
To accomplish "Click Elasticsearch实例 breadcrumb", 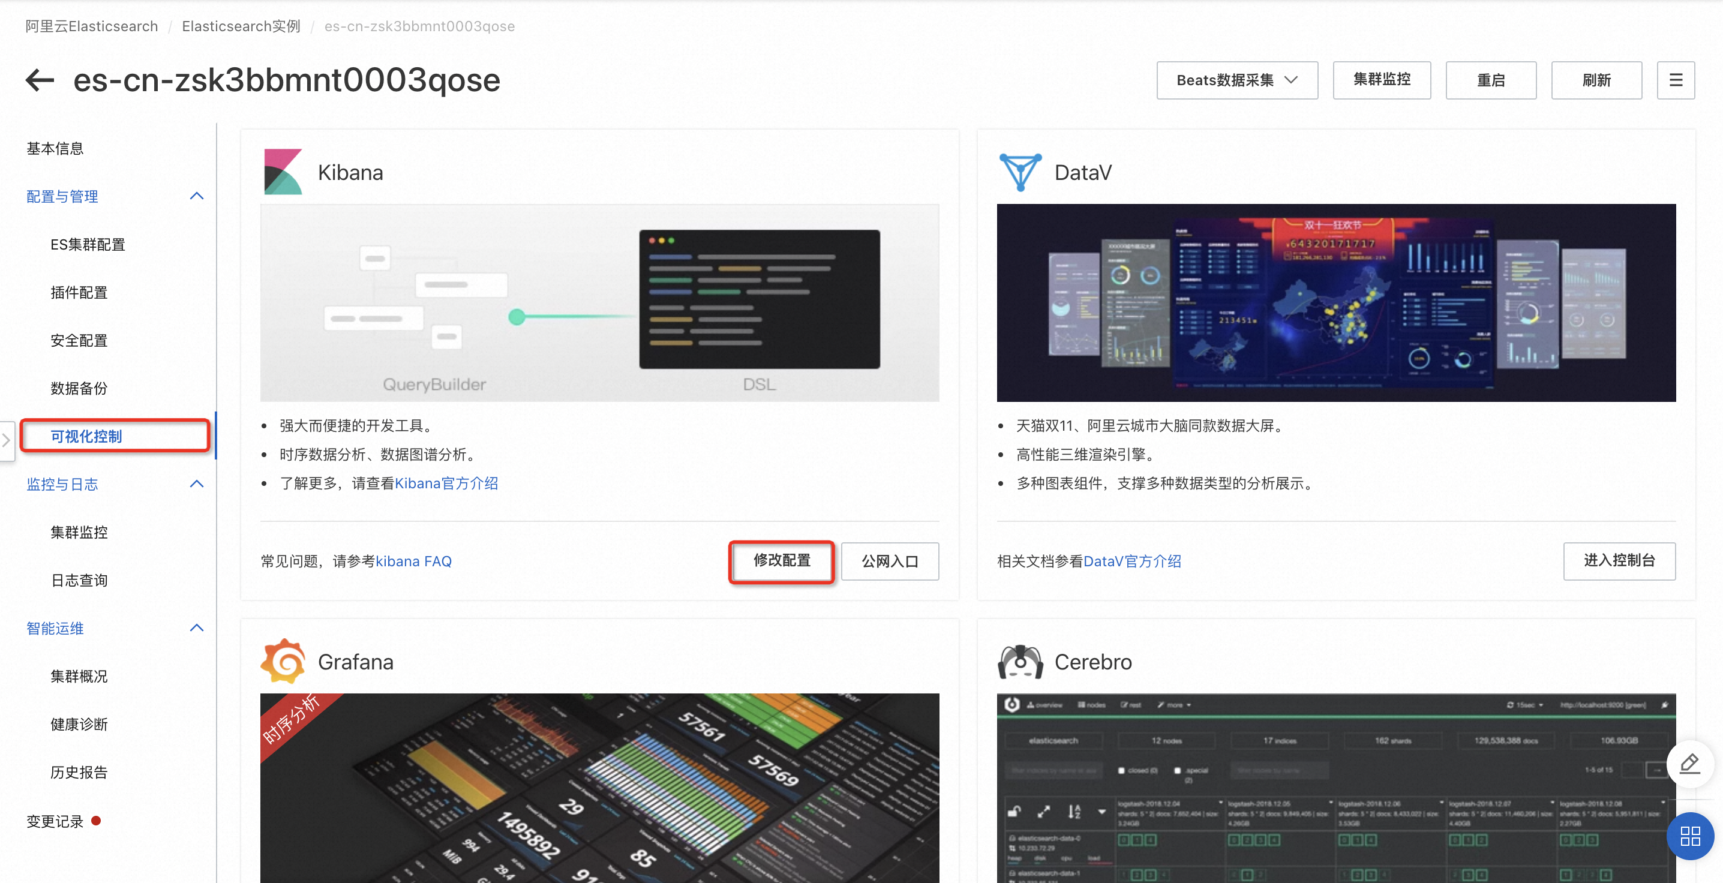I will tap(241, 26).
